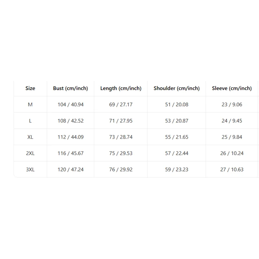Select the 108 / 42.52 bust cell
Screen dimensions: 259x259
click(x=71, y=121)
